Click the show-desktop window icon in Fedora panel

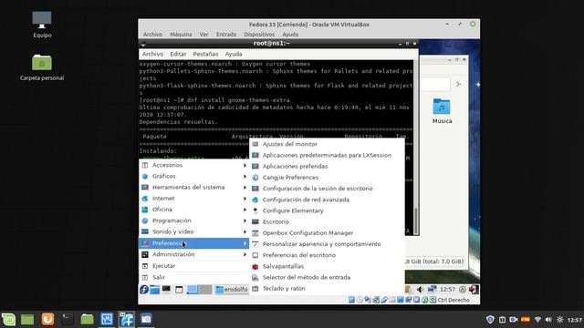pos(179,290)
